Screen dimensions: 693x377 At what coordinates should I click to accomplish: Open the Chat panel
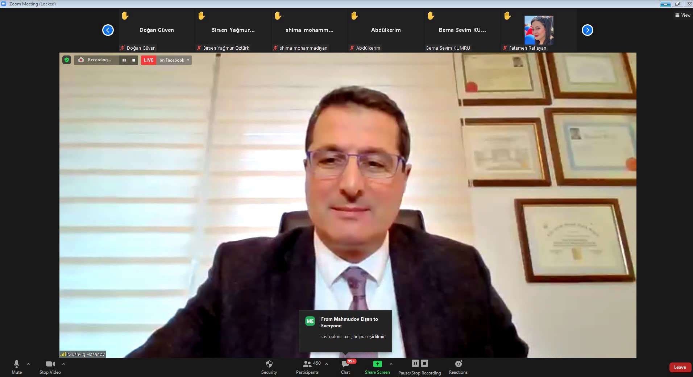(345, 367)
